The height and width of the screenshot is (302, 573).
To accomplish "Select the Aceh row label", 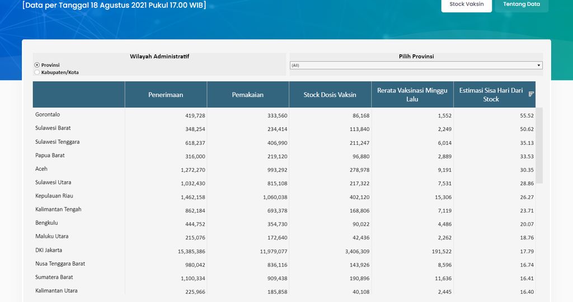I will pos(41,169).
